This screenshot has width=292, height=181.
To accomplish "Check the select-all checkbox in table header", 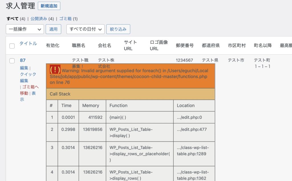I will point(12,46).
